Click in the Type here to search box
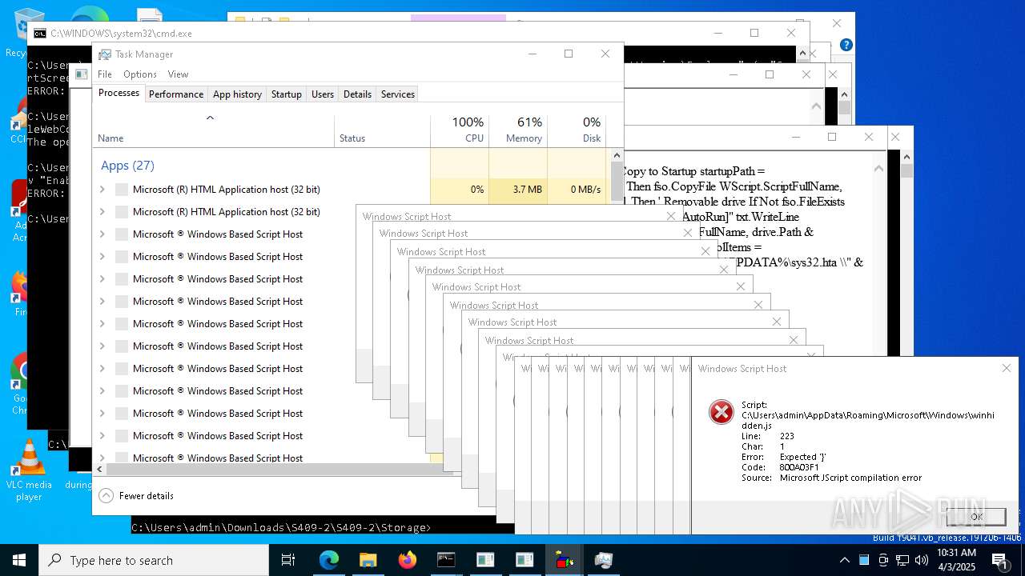This screenshot has width=1025, height=576. [154, 560]
